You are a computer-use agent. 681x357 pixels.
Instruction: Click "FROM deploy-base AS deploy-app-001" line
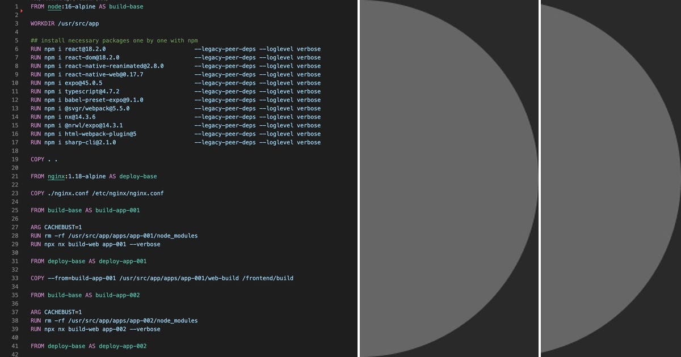[89, 262]
